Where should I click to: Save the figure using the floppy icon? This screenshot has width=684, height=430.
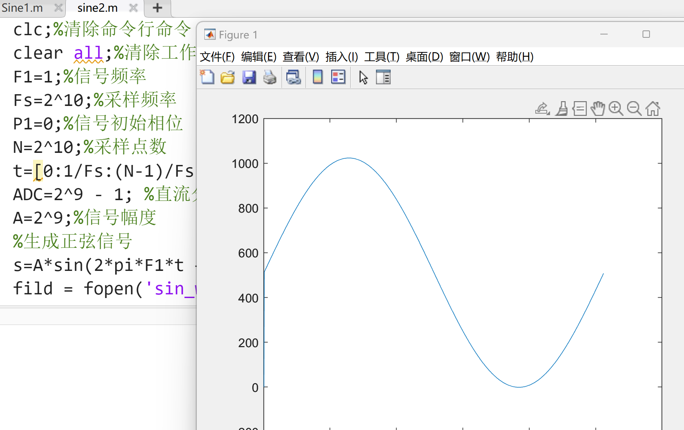pyautogui.click(x=249, y=77)
